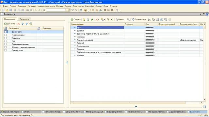
Task: Click the Добавить button
Action: click(10, 24)
